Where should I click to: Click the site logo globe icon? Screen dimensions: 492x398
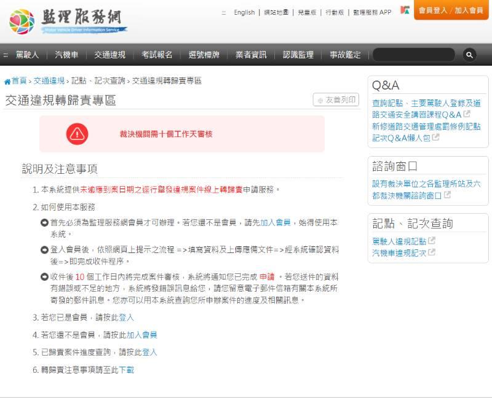[22, 21]
